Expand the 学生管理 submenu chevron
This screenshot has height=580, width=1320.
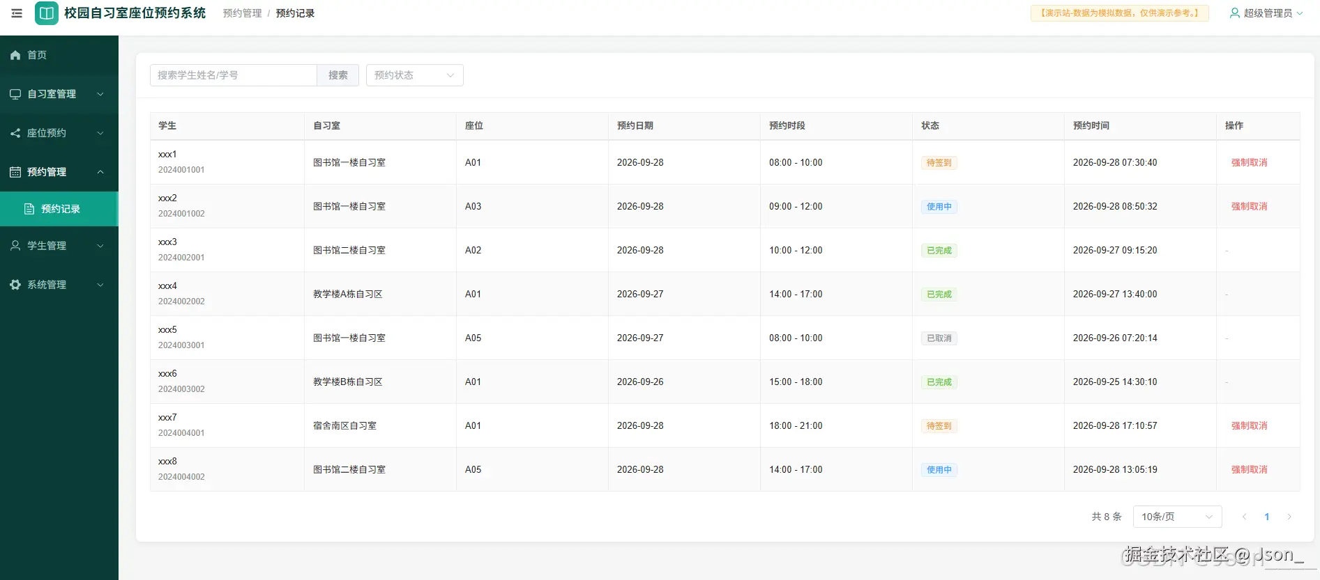click(x=100, y=246)
